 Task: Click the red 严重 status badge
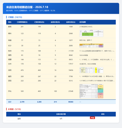[92, 118]
